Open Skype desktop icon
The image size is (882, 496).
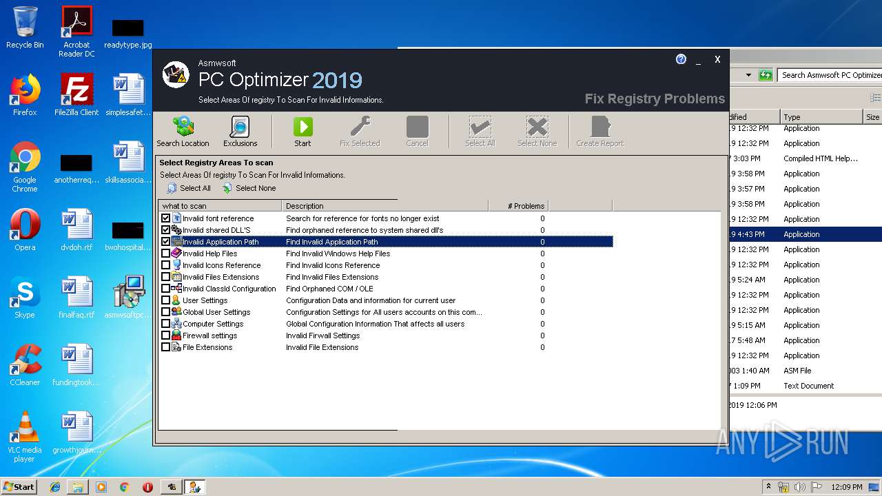[x=25, y=298]
